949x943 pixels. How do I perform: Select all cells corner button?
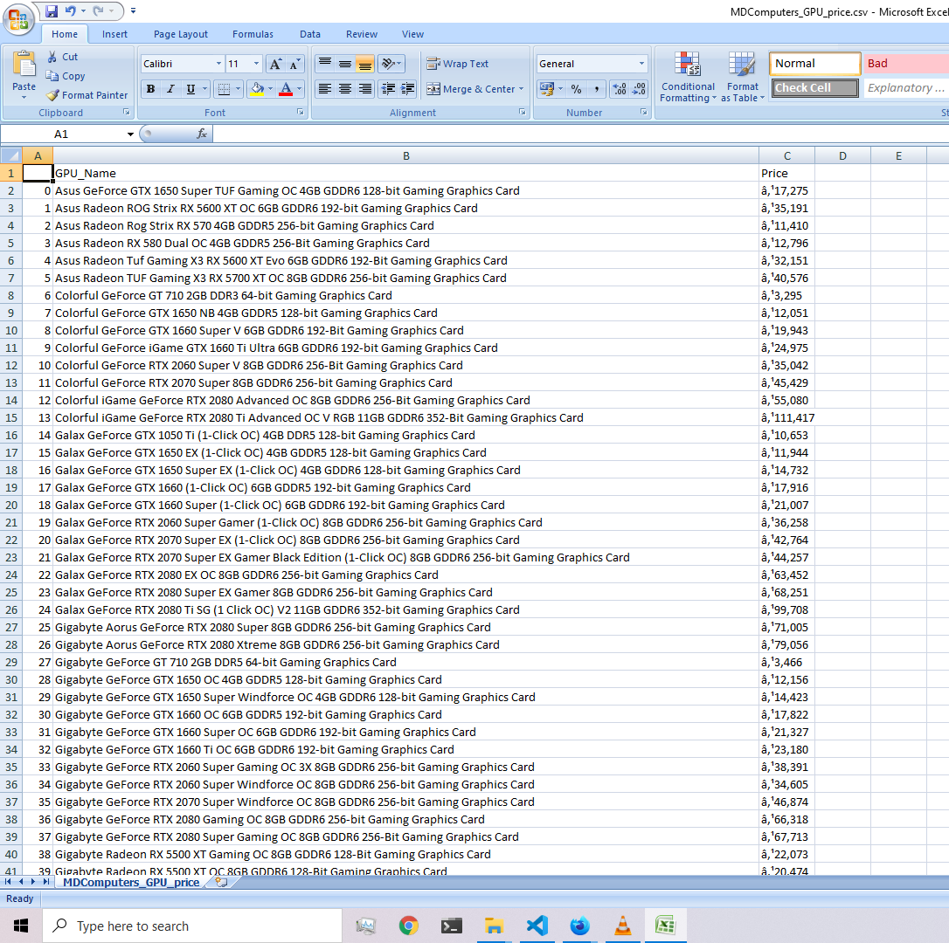pos(10,156)
